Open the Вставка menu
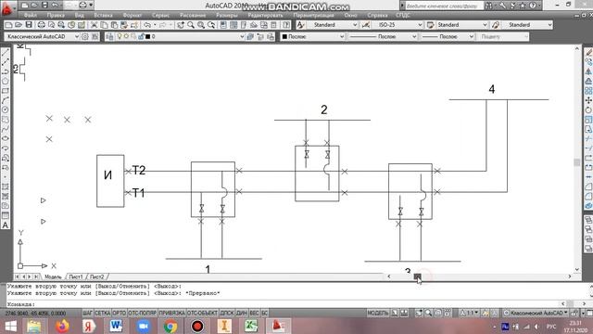This screenshot has height=334, width=593. pos(103,16)
